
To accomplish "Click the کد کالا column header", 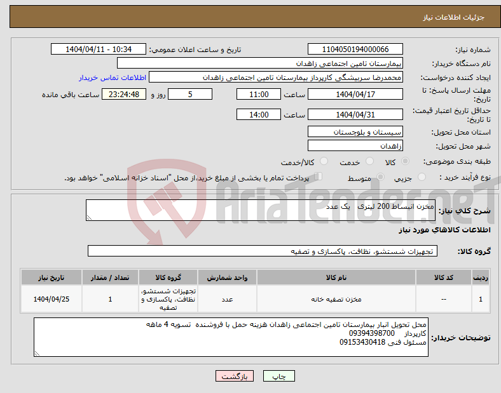I will (x=444, y=277).
